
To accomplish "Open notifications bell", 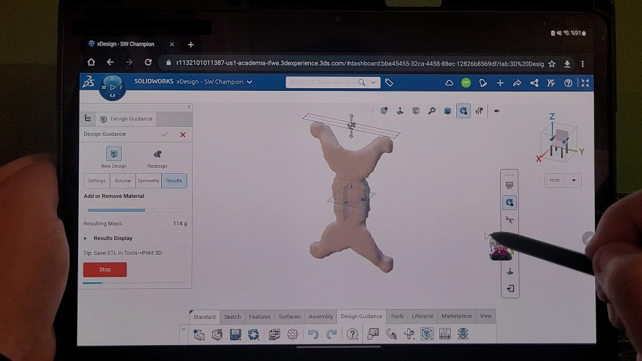I will [x=483, y=83].
